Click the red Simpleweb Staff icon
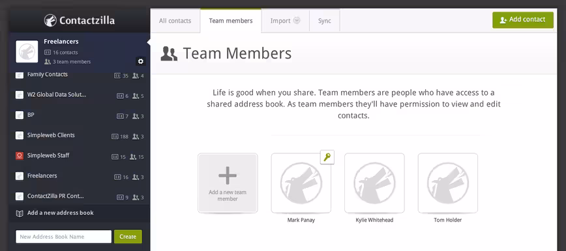 coord(20,155)
